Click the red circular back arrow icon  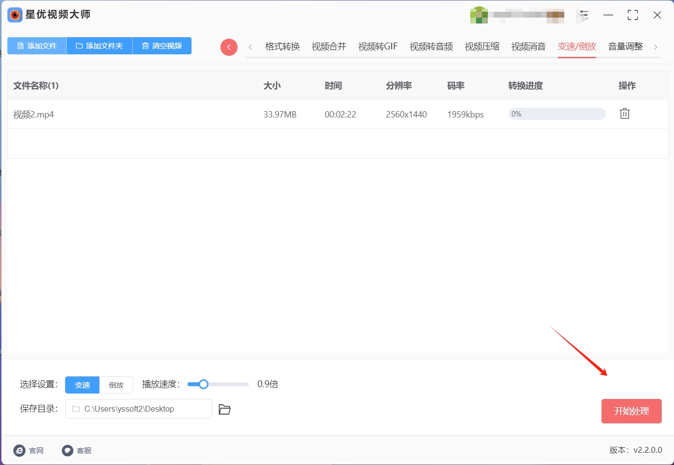pos(229,47)
